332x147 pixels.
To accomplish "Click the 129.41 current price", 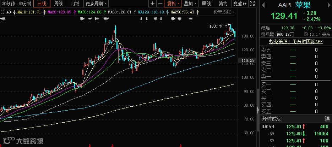I will coord(284,16).
